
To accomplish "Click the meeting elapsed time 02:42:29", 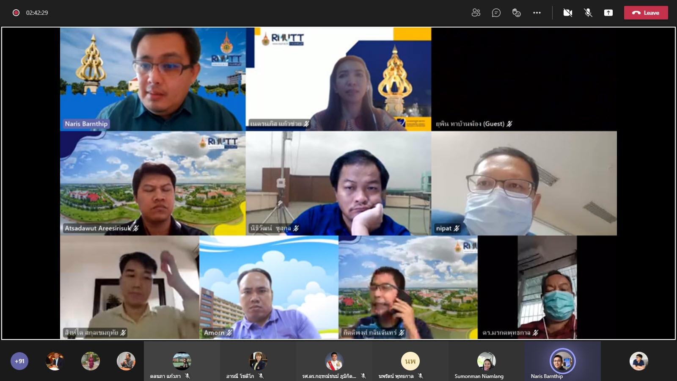I will (x=37, y=13).
